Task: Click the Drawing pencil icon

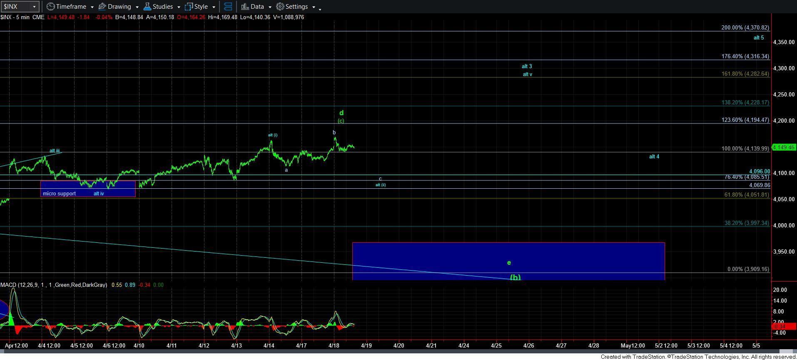Action: [x=102, y=7]
